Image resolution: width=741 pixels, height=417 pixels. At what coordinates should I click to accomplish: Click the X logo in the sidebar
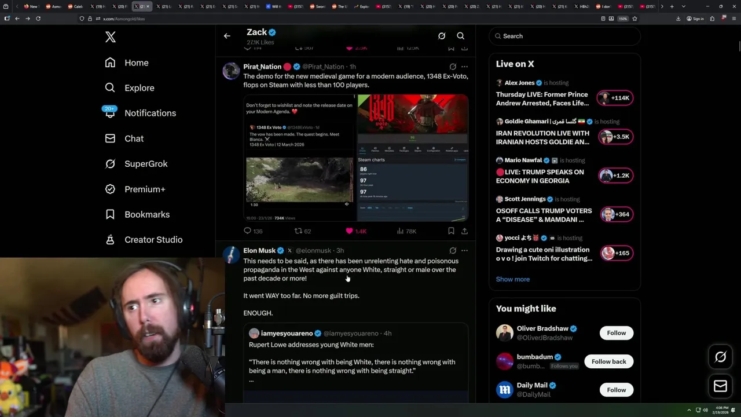(111, 37)
